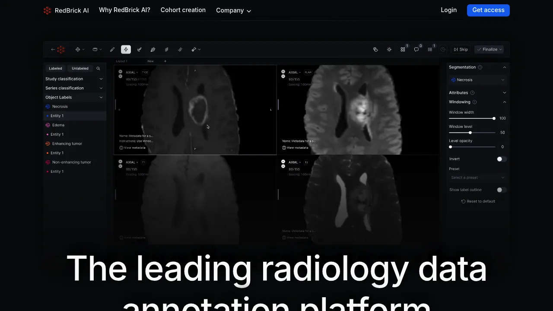Open the Select a preset dropdown
The width and height of the screenshot is (553, 311).
coord(477,178)
